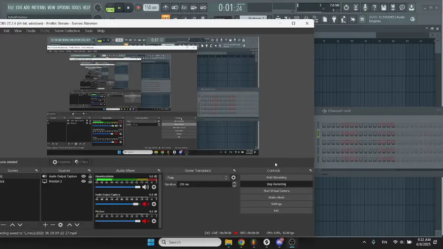The height and width of the screenshot is (249, 443).
Task: Unmute the Audio Output Capture mixer channel
Action: tap(146, 204)
